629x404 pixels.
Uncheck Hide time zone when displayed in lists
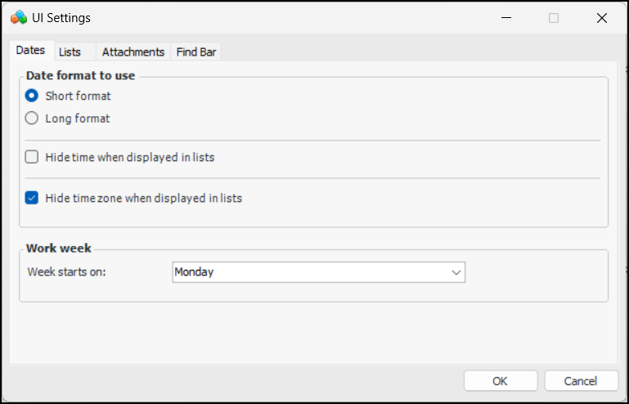click(x=32, y=198)
